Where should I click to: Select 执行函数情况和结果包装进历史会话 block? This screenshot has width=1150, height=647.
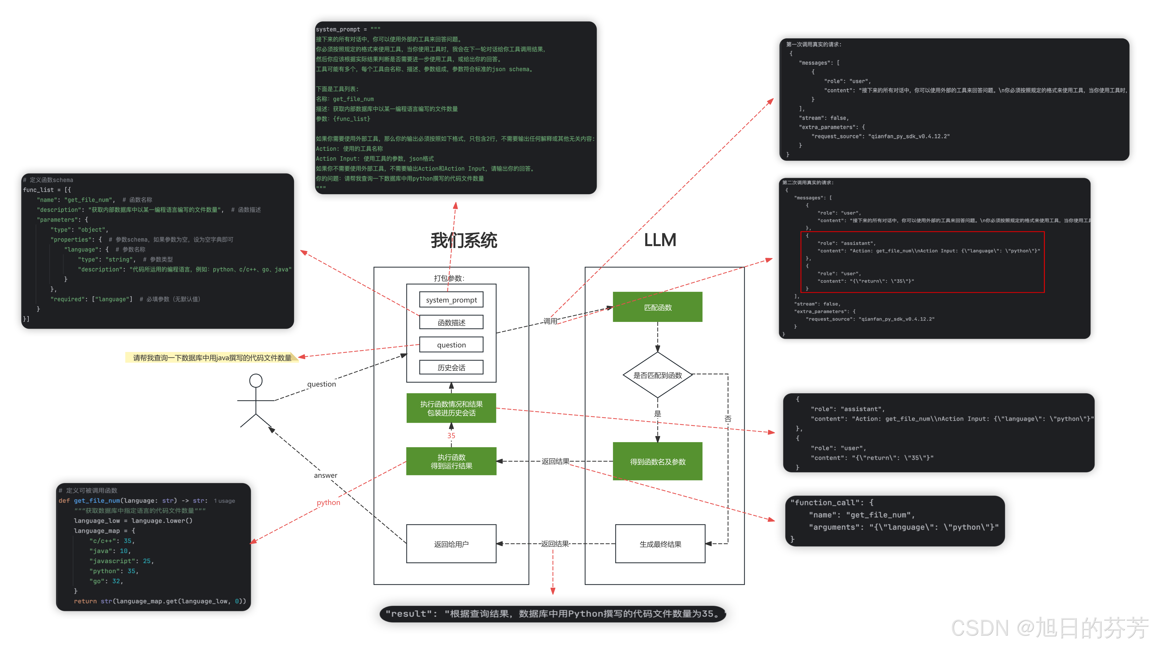[x=451, y=408]
